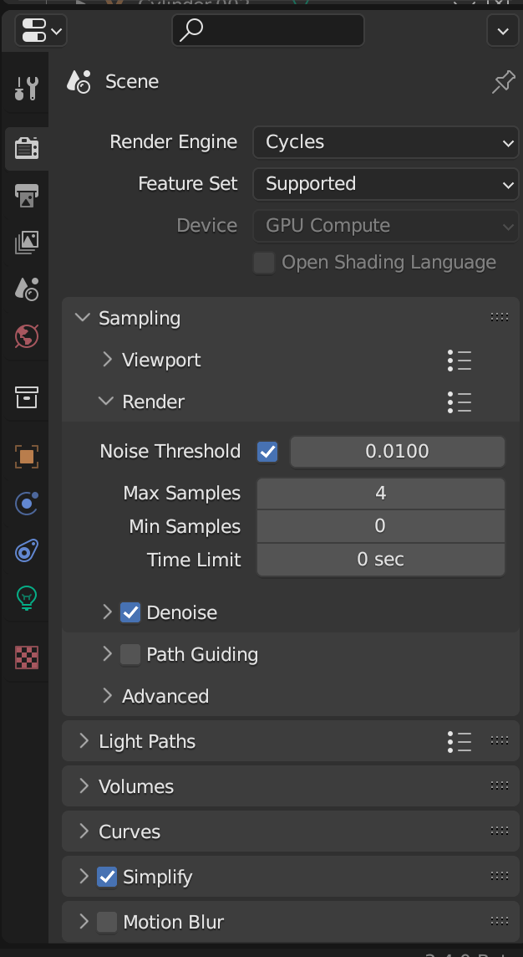Click the Motion Blur panel drag handle
This screenshot has height=957, width=523.
pos(500,922)
